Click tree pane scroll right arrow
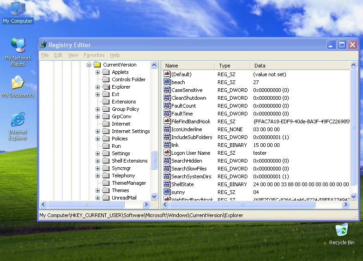The width and height of the screenshot is (363, 261). click(x=146, y=204)
